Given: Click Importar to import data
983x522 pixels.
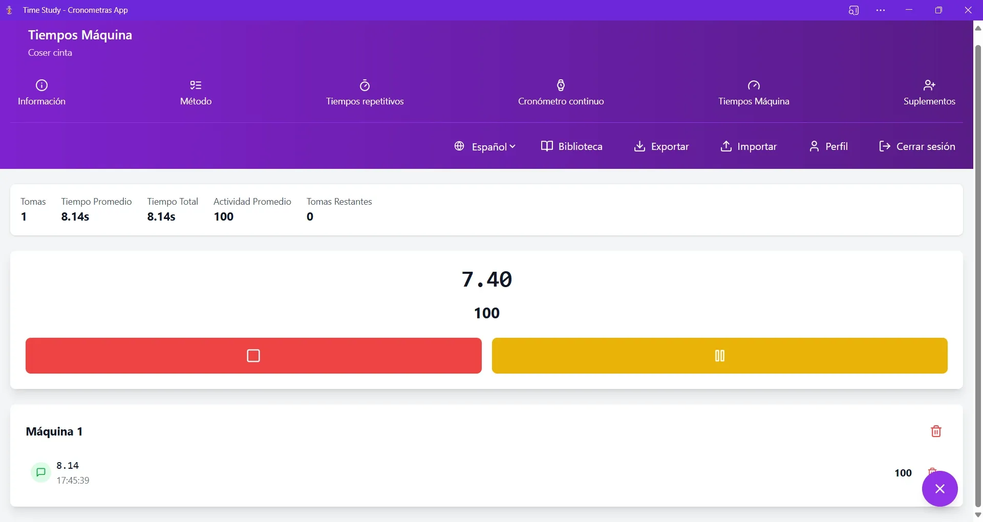Looking at the screenshot, I should pyautogui.click(x=748, y=146).
